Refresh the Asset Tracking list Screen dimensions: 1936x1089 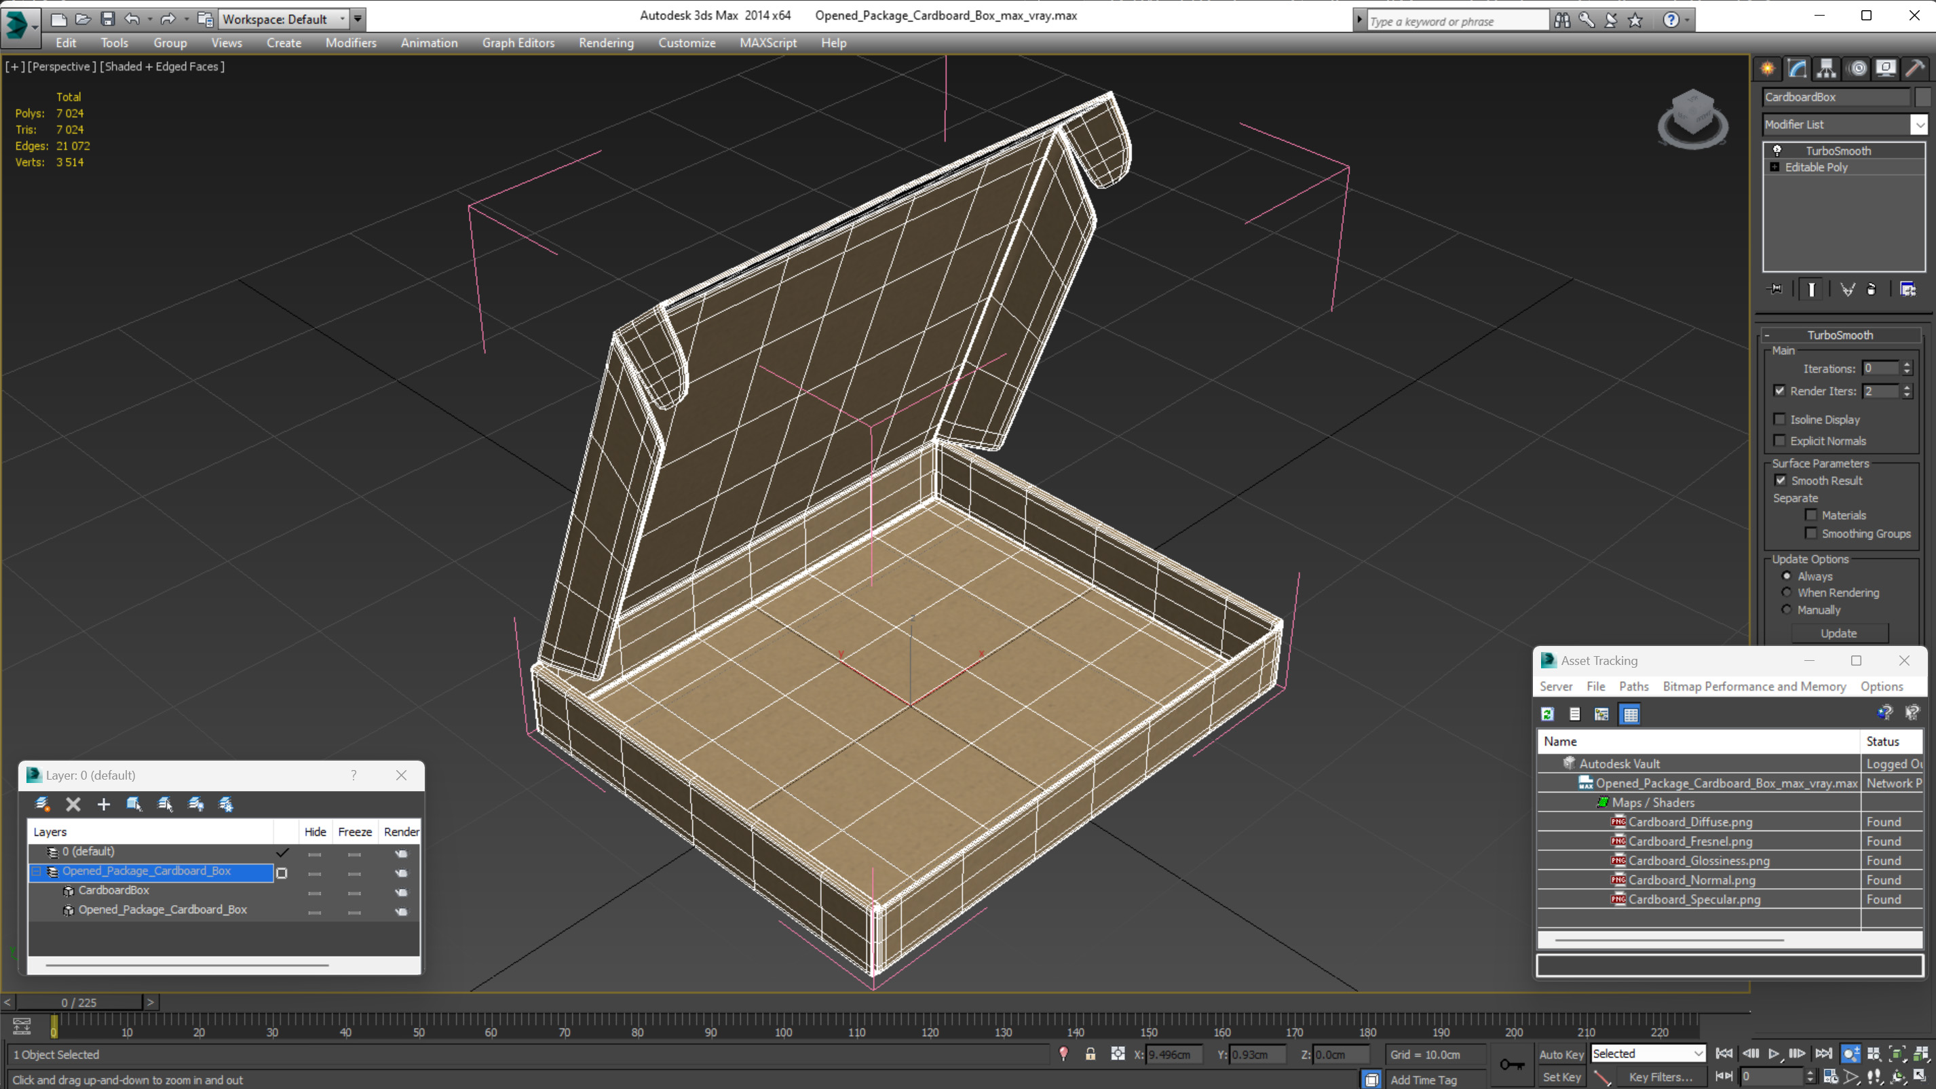(1547, 714)
